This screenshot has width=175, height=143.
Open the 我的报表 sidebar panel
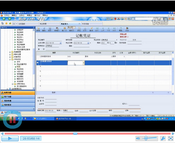tap(8, 105)
